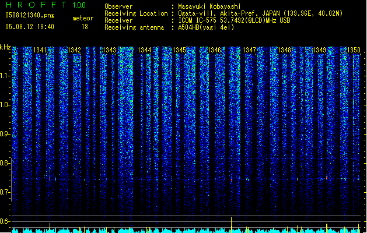The image size is (367, 233).
Task: Click the 1350 time marker
Action: (x=354, y=50)
